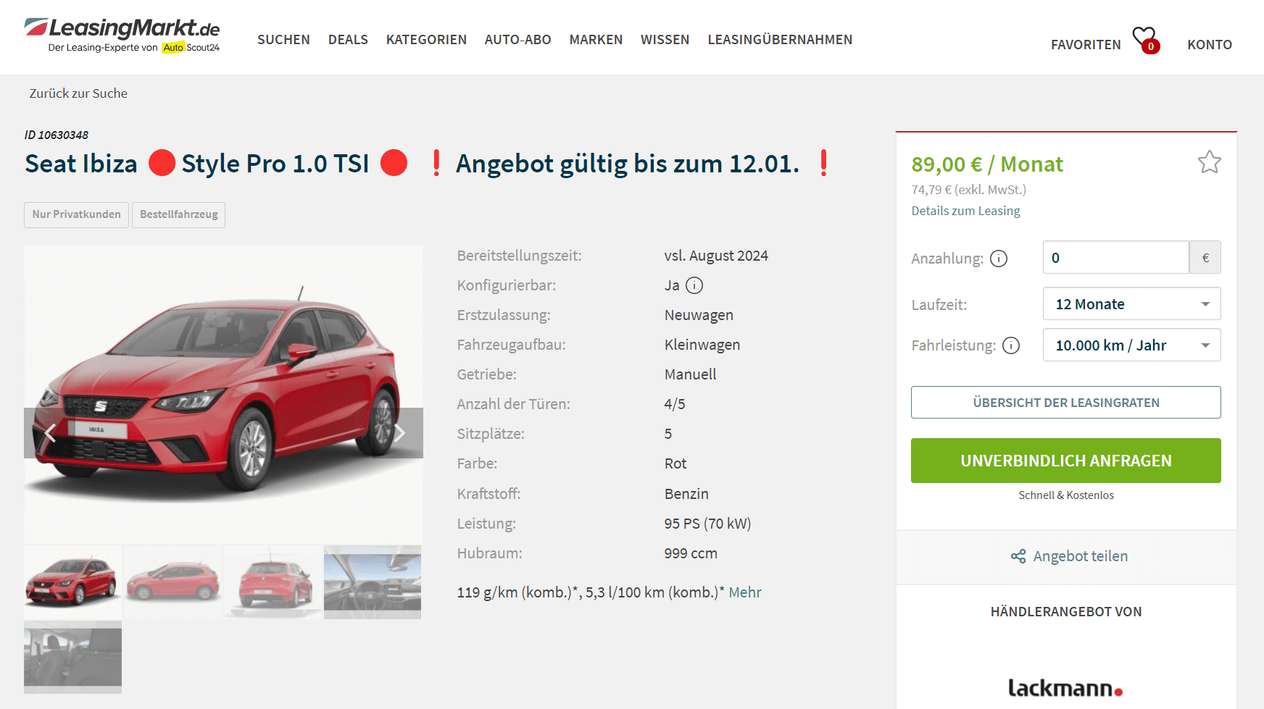Go back via Zurück zur Suche
Image resolution: width=1264 pixels, height=709 pixels.
[x=78, y=93]
